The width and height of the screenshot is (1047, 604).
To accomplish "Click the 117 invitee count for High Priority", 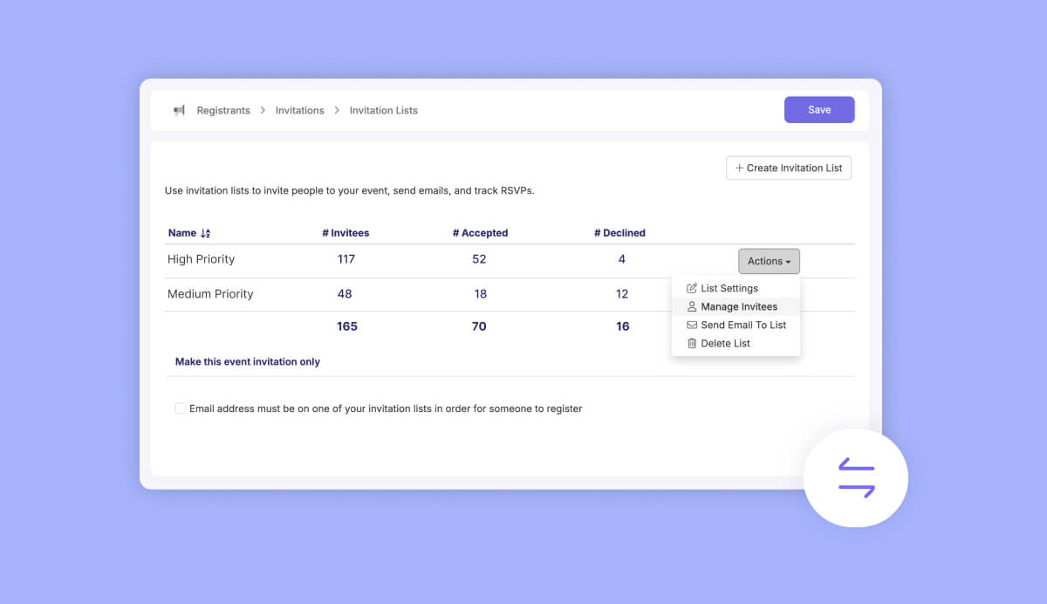I will click(346, 259).
